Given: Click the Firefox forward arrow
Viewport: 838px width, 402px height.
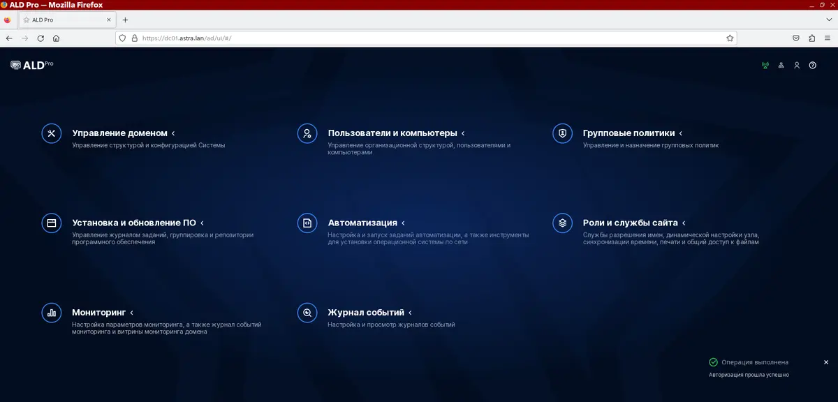Looking at the screenshot, I should point(25,38).
